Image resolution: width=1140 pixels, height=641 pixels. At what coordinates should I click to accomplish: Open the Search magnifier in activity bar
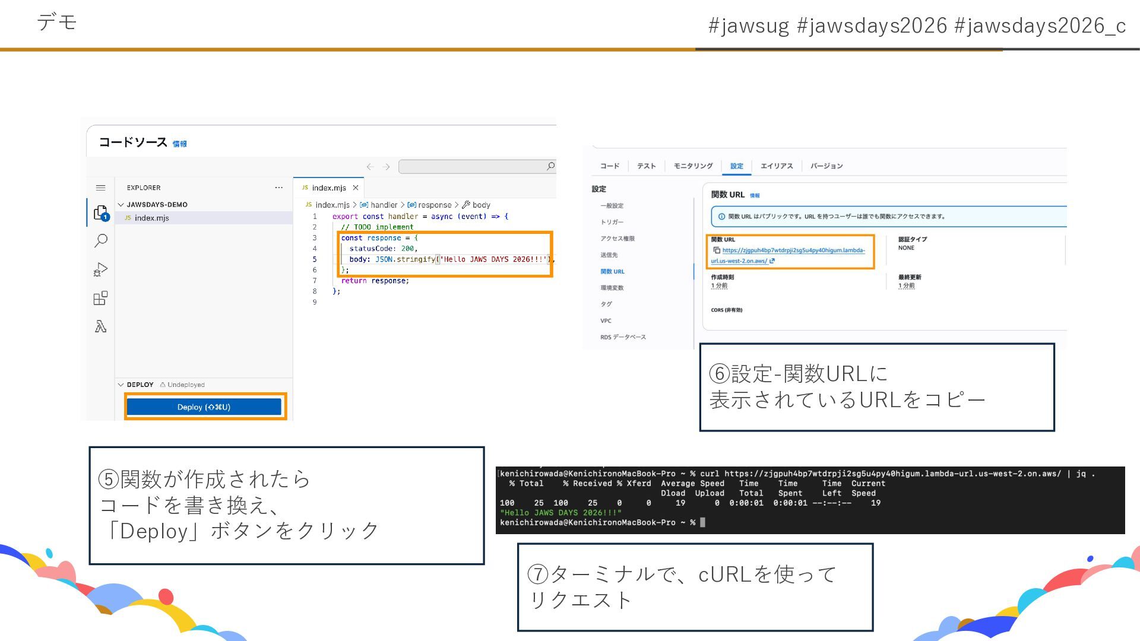coord(100,240)
